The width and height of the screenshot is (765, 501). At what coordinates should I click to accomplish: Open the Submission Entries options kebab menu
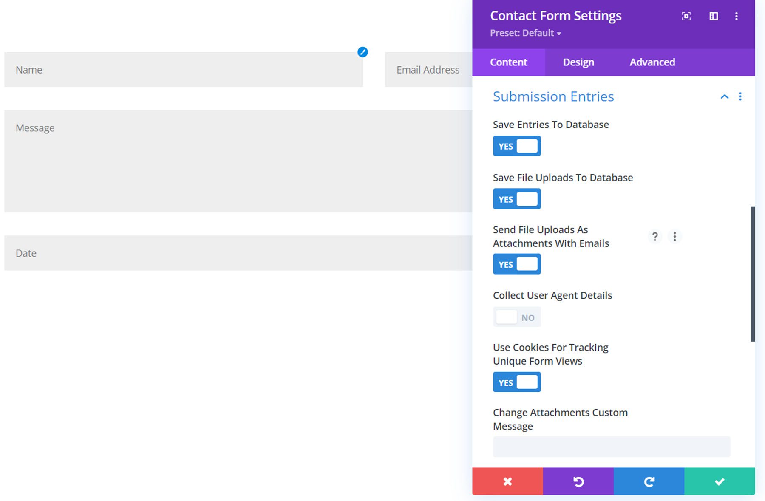coord(740,96)
